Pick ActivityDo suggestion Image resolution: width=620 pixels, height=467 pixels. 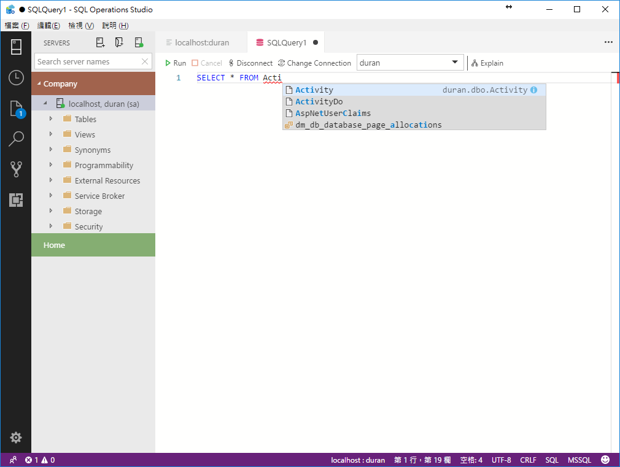coord(414,102)
